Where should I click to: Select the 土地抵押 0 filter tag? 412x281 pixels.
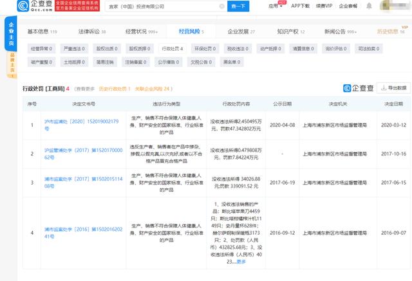[74, 62]
